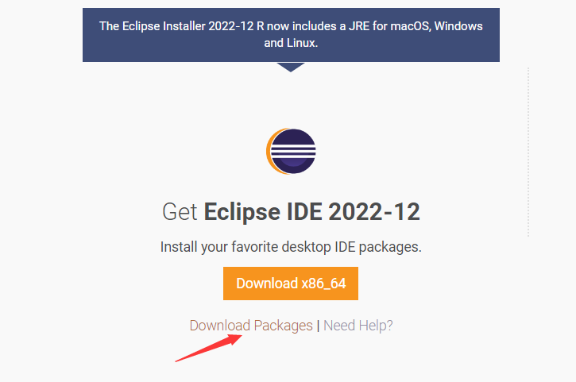The image size is (576, 382).
Task: Click the white stripes inside Eclipse logo
Action: click(x=296, y=150)
